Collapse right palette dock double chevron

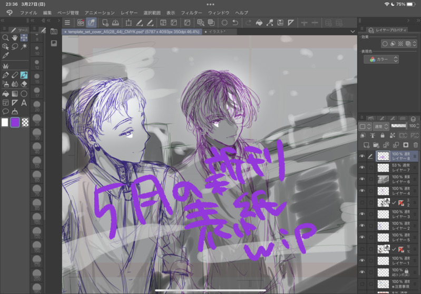[418, 21]
